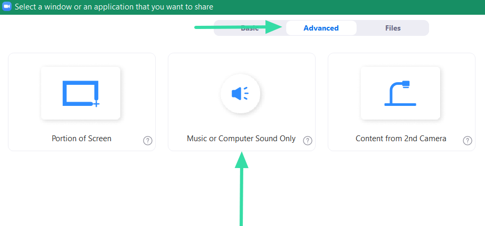This screenshot has height=226, width=485.
Task: Click "Music or Computer Sound Only" text
Action: pos(241,139)
